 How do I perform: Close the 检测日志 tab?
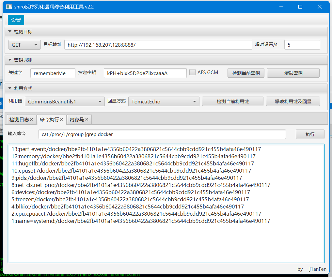pyautogui.click(x=32, y=119)
